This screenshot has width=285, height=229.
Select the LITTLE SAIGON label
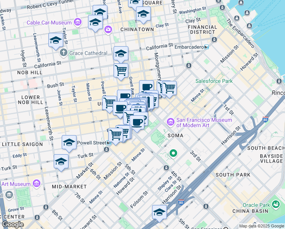point(22,144)
